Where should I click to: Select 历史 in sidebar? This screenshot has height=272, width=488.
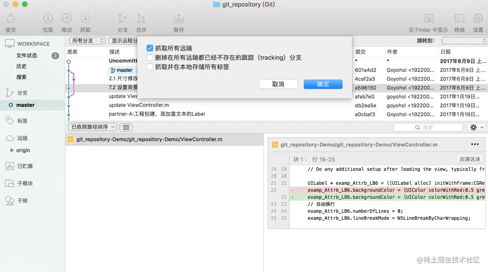tap(21, 66)
